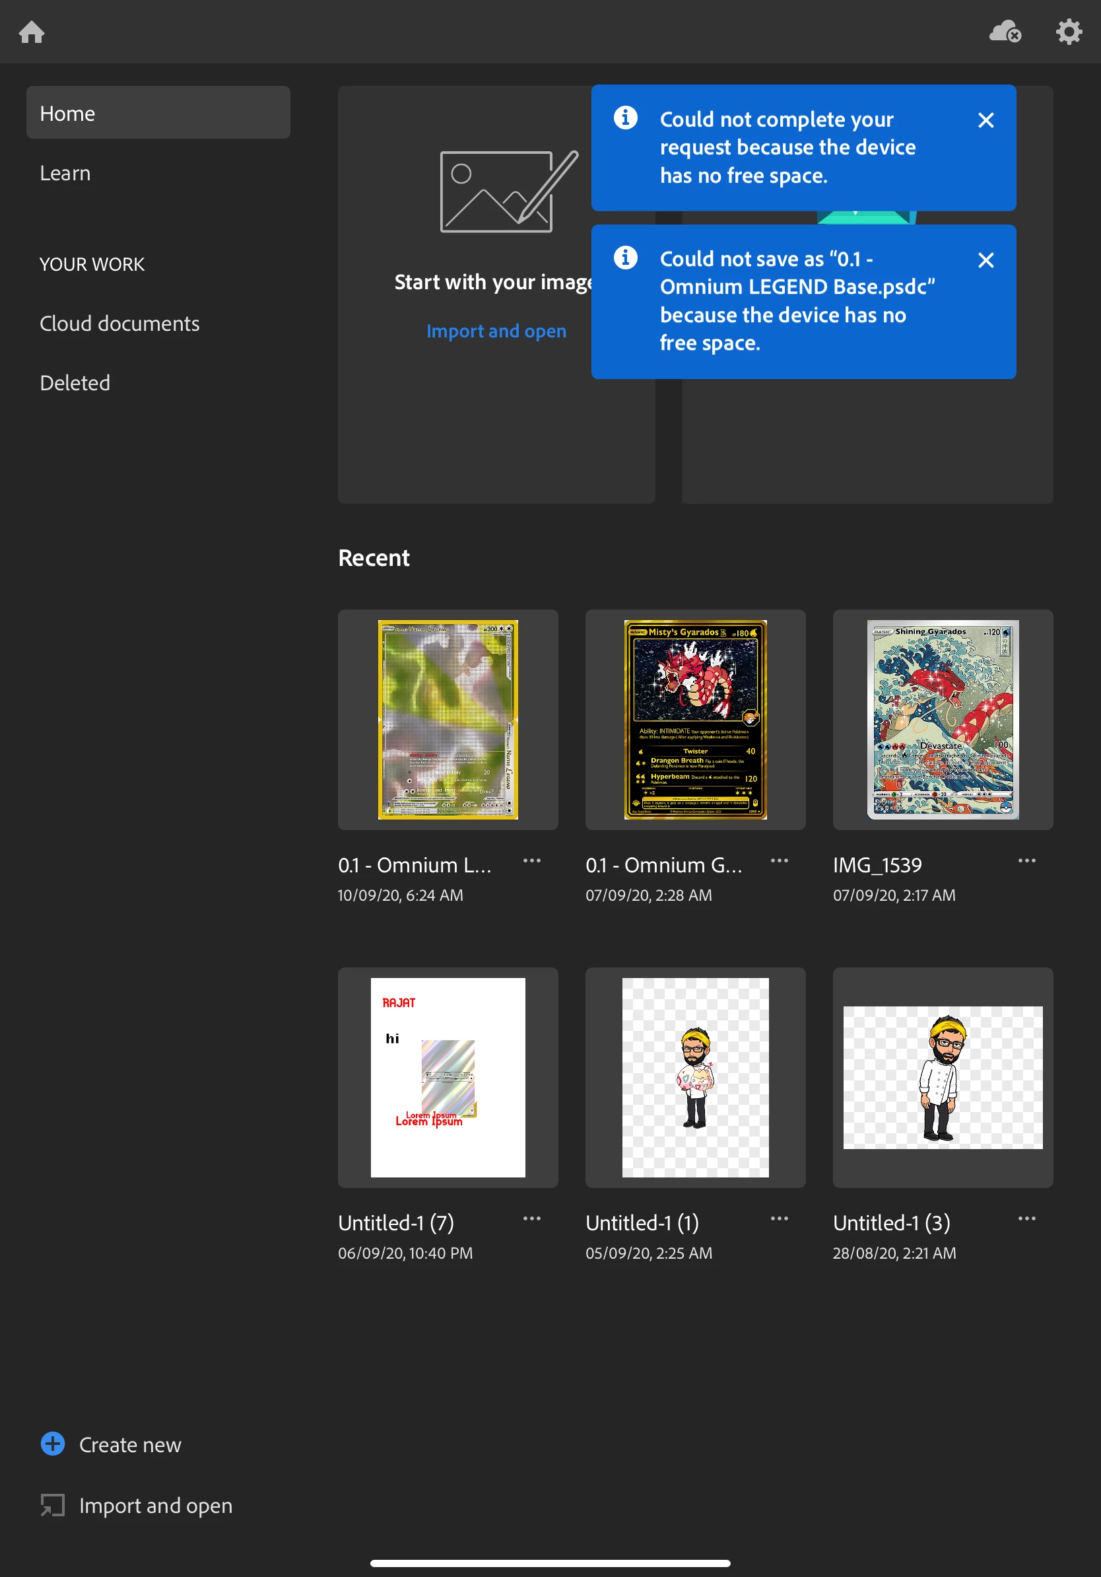Open more options for 0.1 - Omnium G...

coord(779,860)
